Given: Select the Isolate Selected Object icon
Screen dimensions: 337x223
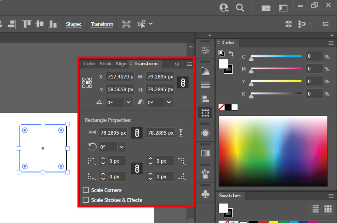Looking at the screenshot, I should tap(126, 24).
